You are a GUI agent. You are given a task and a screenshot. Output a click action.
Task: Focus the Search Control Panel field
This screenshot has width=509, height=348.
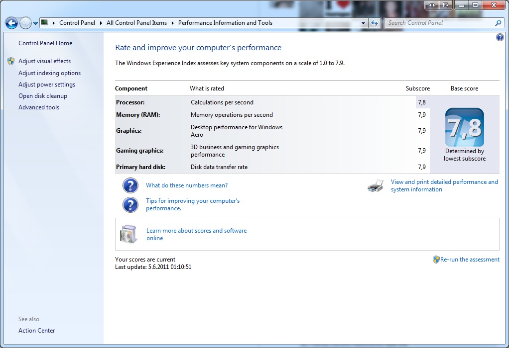438,23
